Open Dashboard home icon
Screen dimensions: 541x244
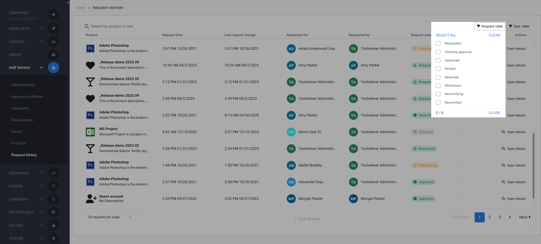point(54,14)
